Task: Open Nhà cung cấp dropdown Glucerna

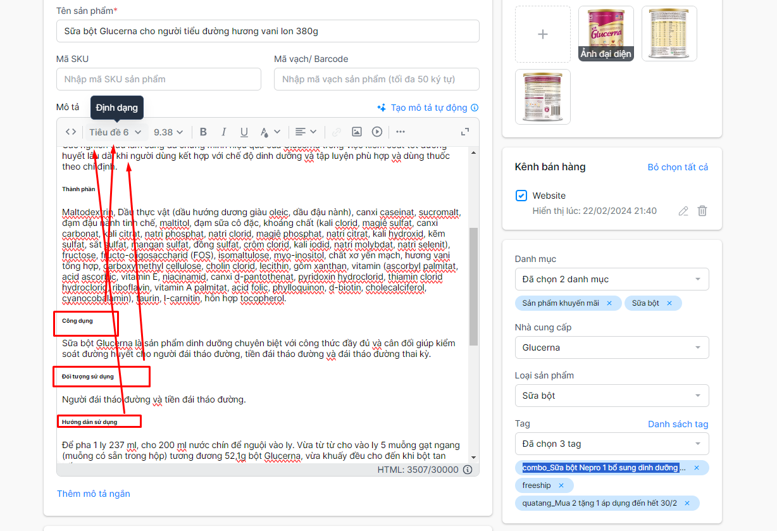Action: pos(612,347)
